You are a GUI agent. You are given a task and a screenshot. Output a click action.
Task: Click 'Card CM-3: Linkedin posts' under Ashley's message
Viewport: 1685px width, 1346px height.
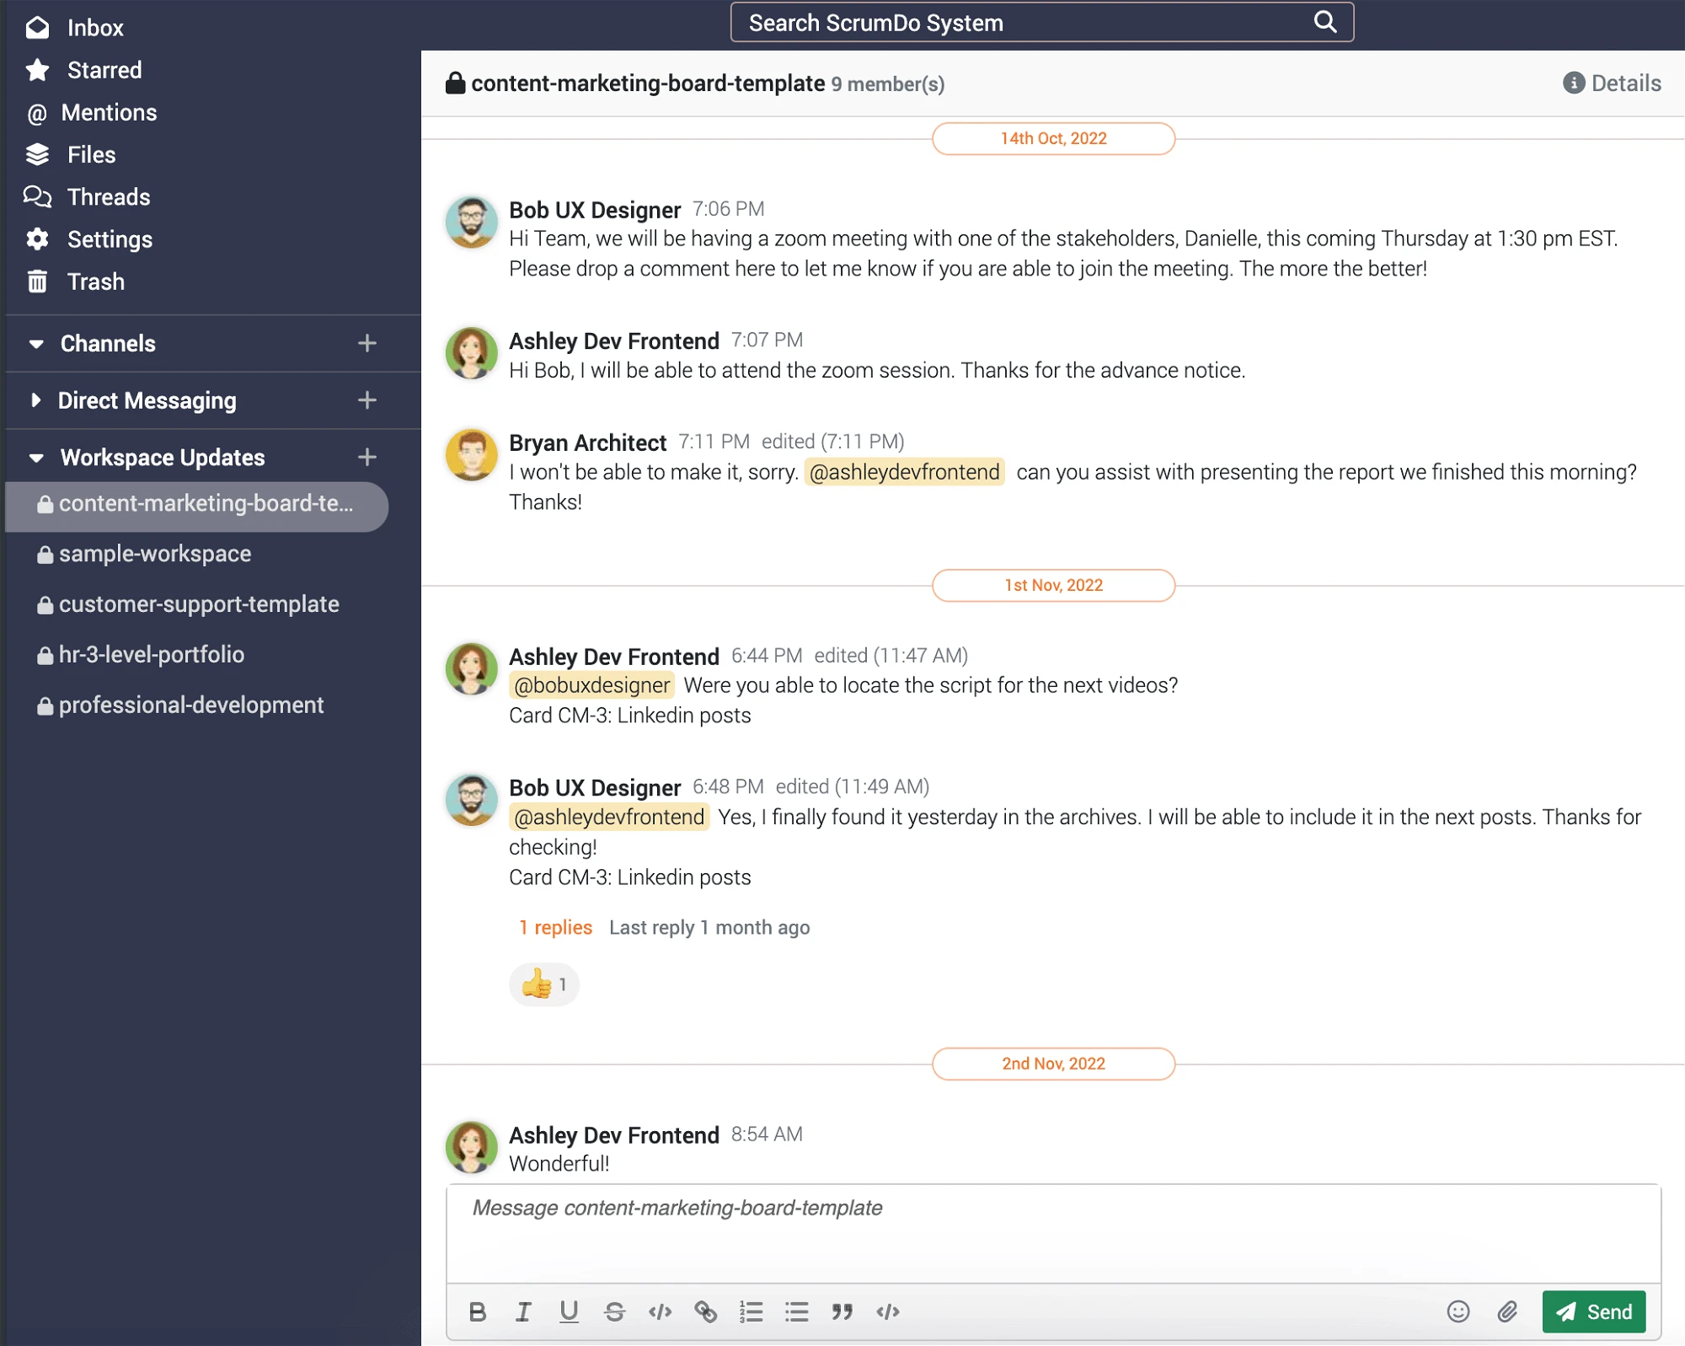[x=629, y=716]
